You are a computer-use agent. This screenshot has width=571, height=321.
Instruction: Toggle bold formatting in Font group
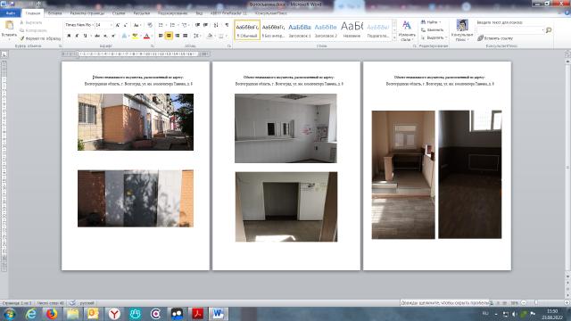click(x=69, y=36)
